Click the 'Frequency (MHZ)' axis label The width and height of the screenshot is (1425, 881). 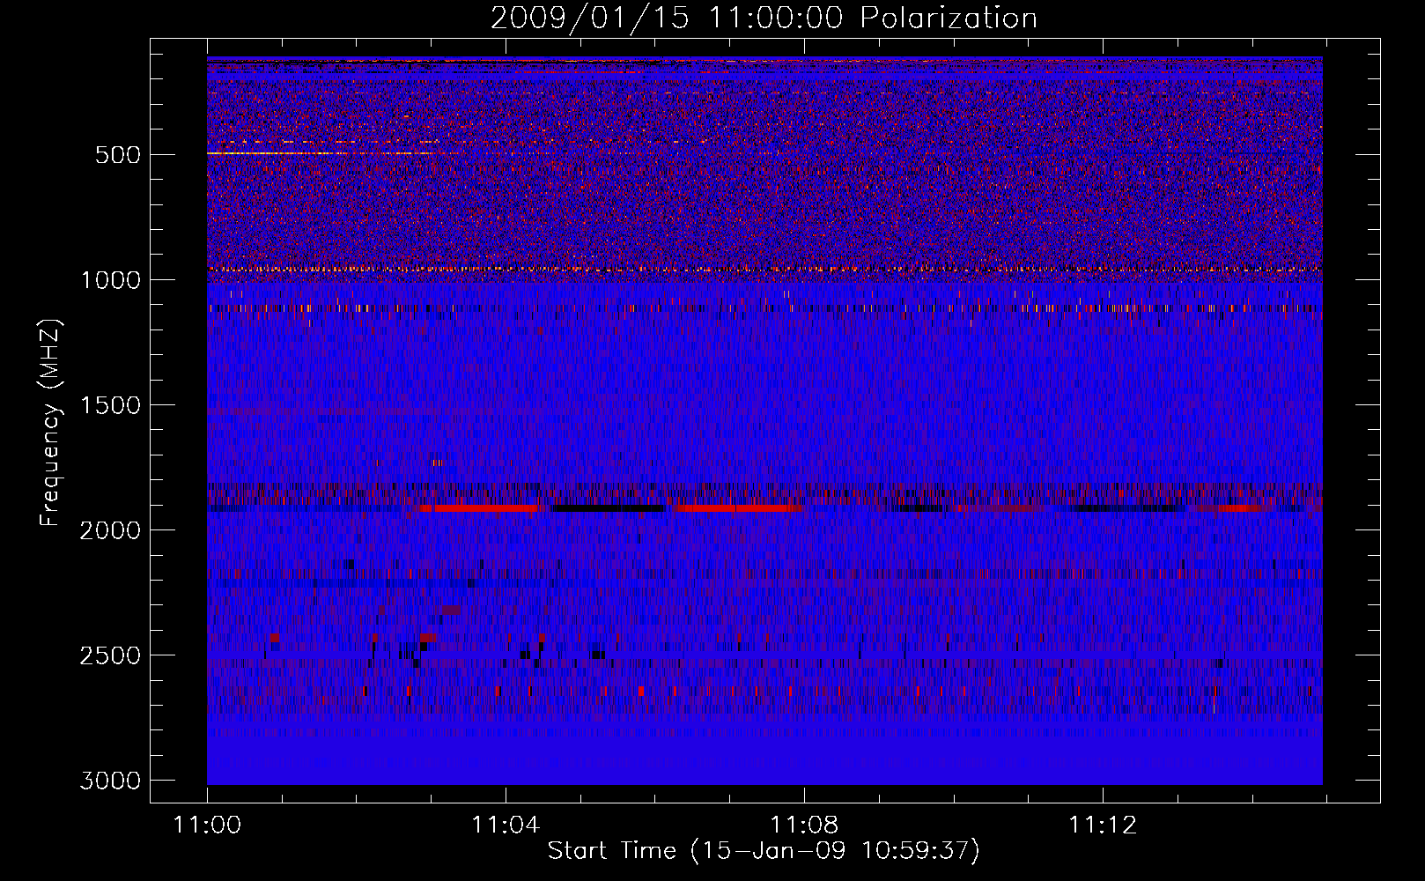tap(50, 423)
